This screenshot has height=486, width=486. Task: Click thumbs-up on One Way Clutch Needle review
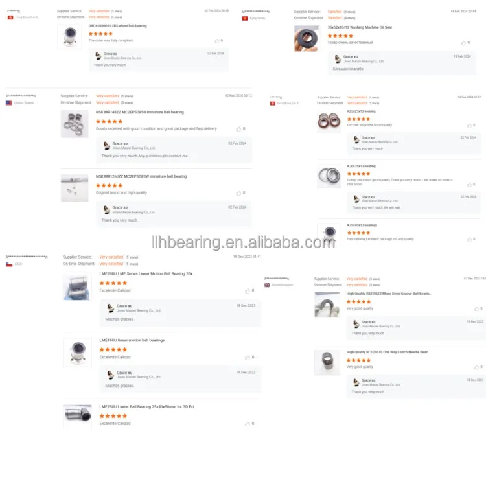coord(476,367)
